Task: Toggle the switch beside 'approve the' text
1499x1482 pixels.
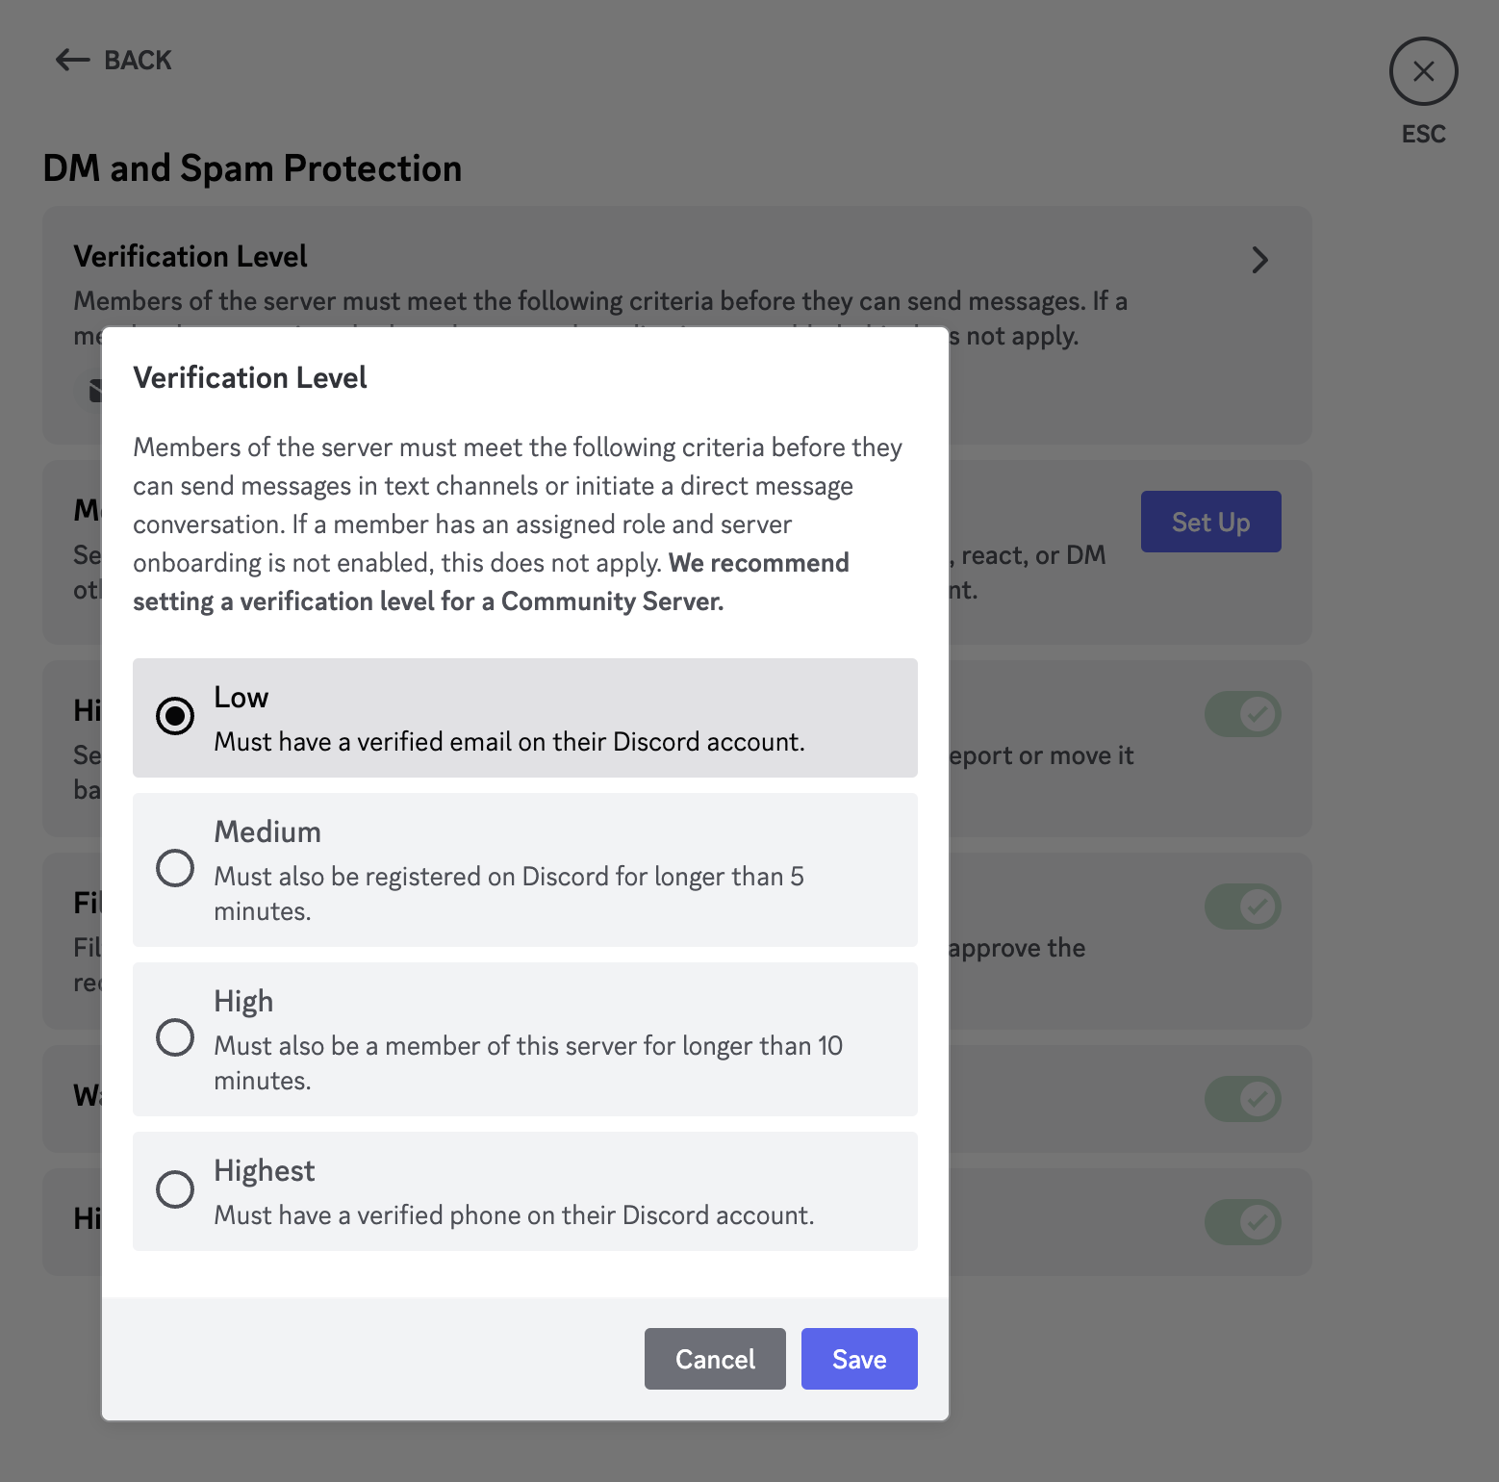Action: pos(1243,907)
